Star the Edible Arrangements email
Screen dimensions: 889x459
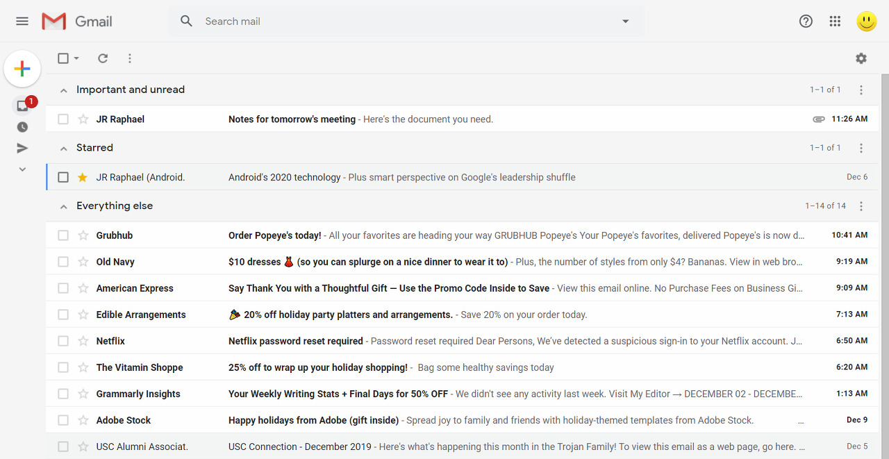(83, 315)
